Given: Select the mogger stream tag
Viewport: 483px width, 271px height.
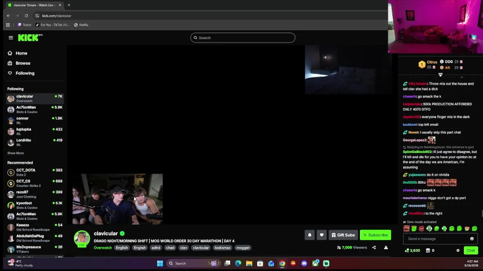Looking at the screenshot, I should (x=243, y=248).
